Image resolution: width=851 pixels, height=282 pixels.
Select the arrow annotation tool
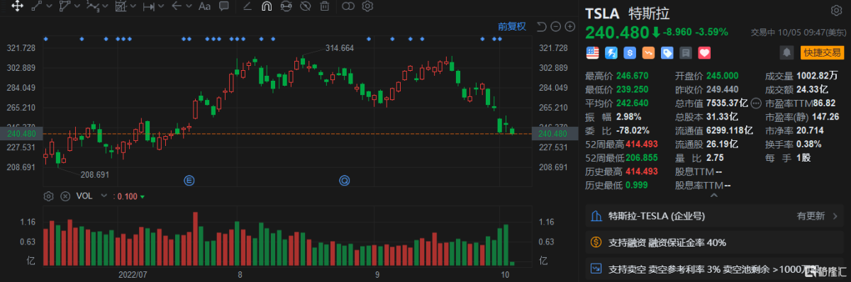pos(177,6)
